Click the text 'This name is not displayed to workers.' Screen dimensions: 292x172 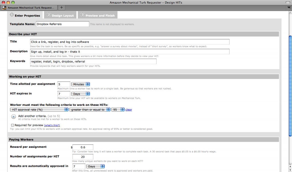(112, 24)
